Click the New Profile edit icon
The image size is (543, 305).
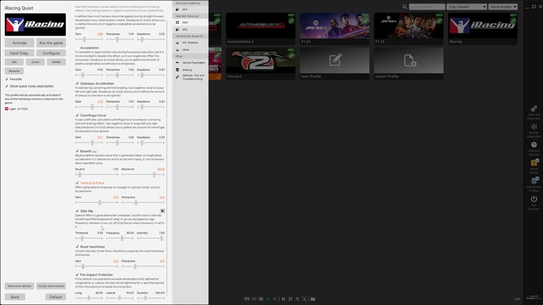click(x=335, y=60)
